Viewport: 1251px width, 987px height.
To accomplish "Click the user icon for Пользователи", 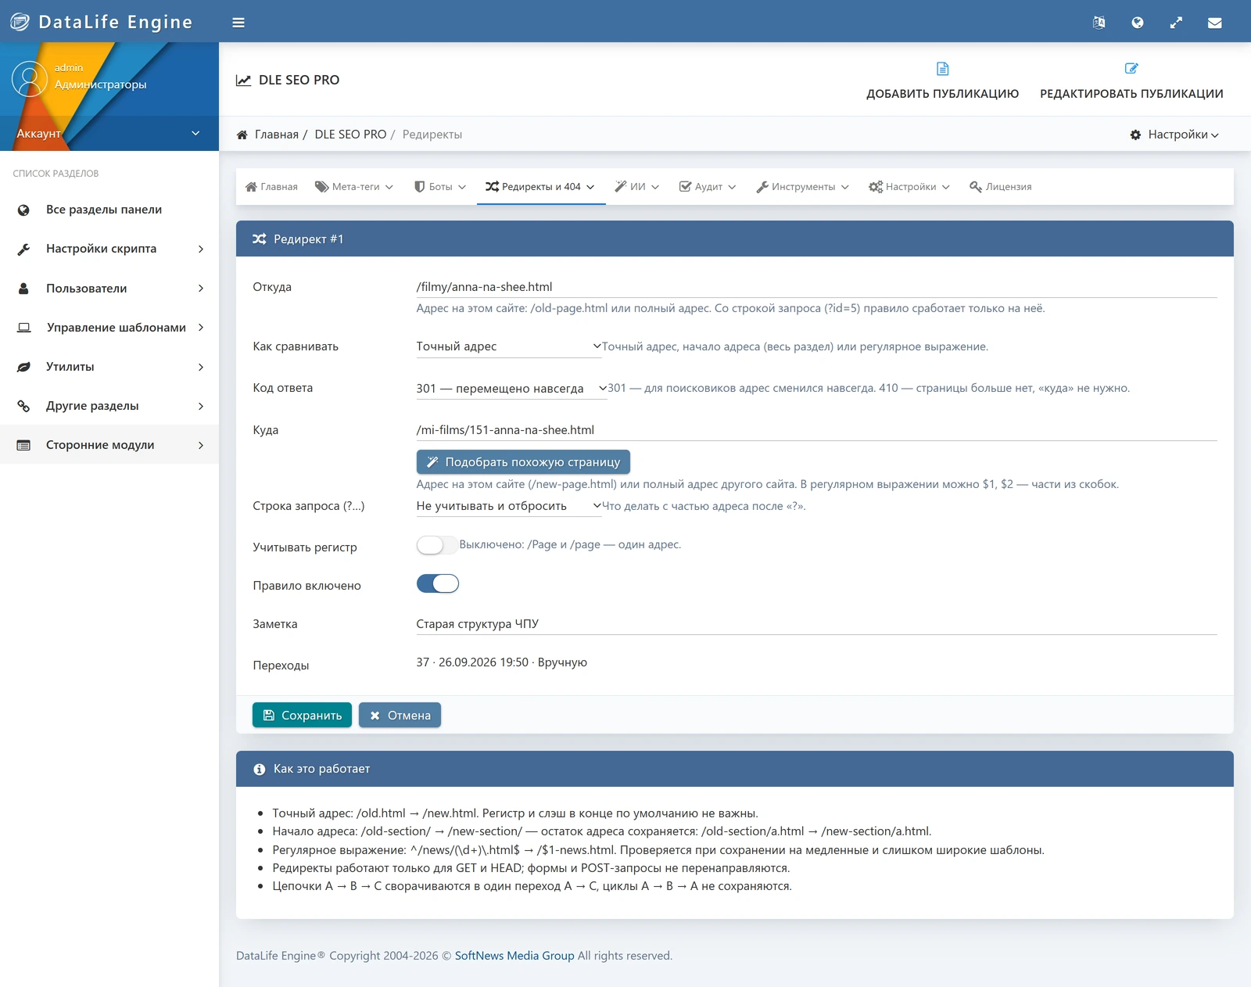I will pyautogui.click(x=23, y=289).
